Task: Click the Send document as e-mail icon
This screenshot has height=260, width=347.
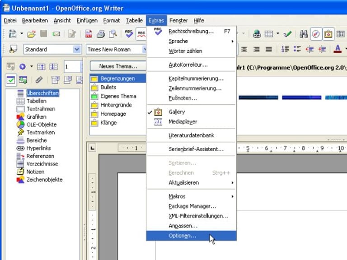Action: (x=56, y=34)
